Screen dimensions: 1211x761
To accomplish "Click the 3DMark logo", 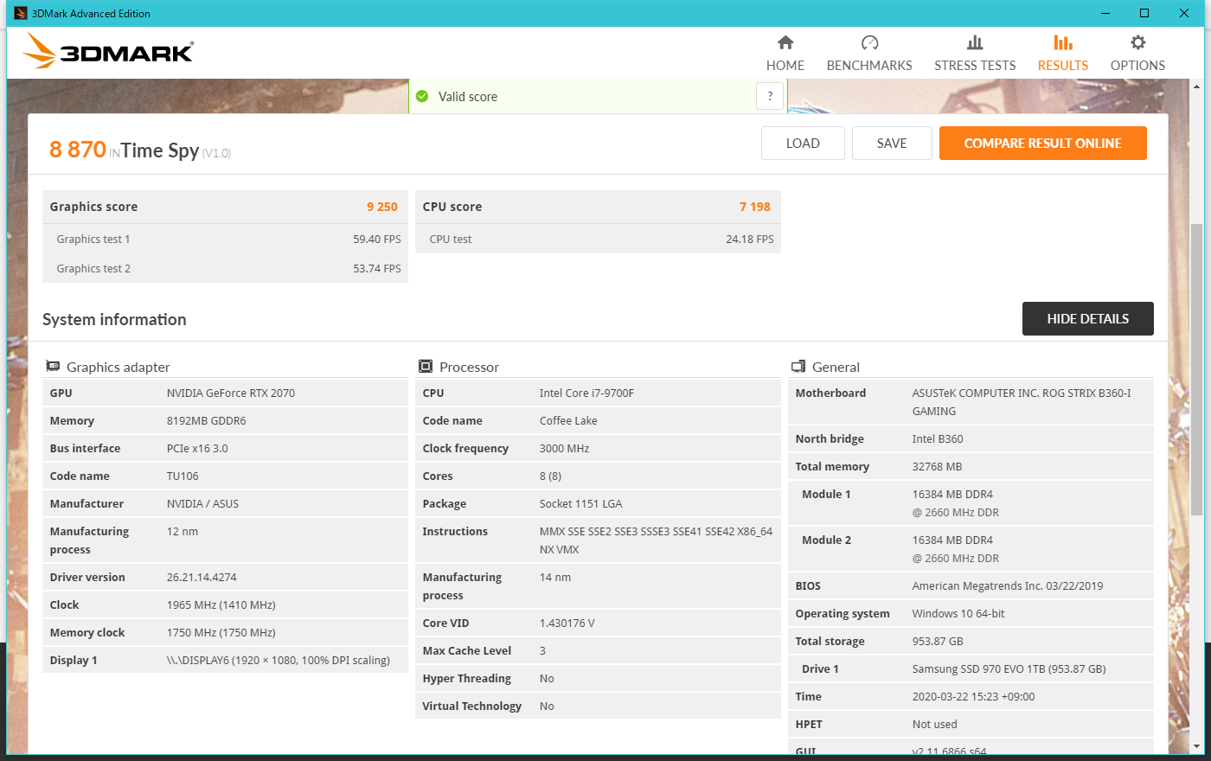I will [x=109, y=52].
